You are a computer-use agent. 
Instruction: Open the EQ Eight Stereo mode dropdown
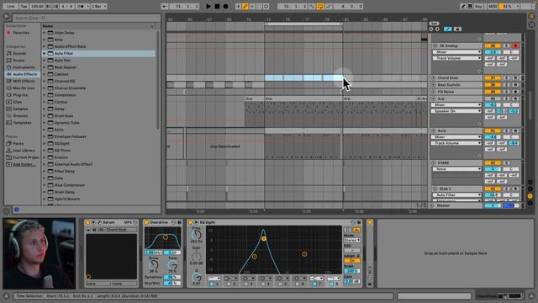[352, 240]
